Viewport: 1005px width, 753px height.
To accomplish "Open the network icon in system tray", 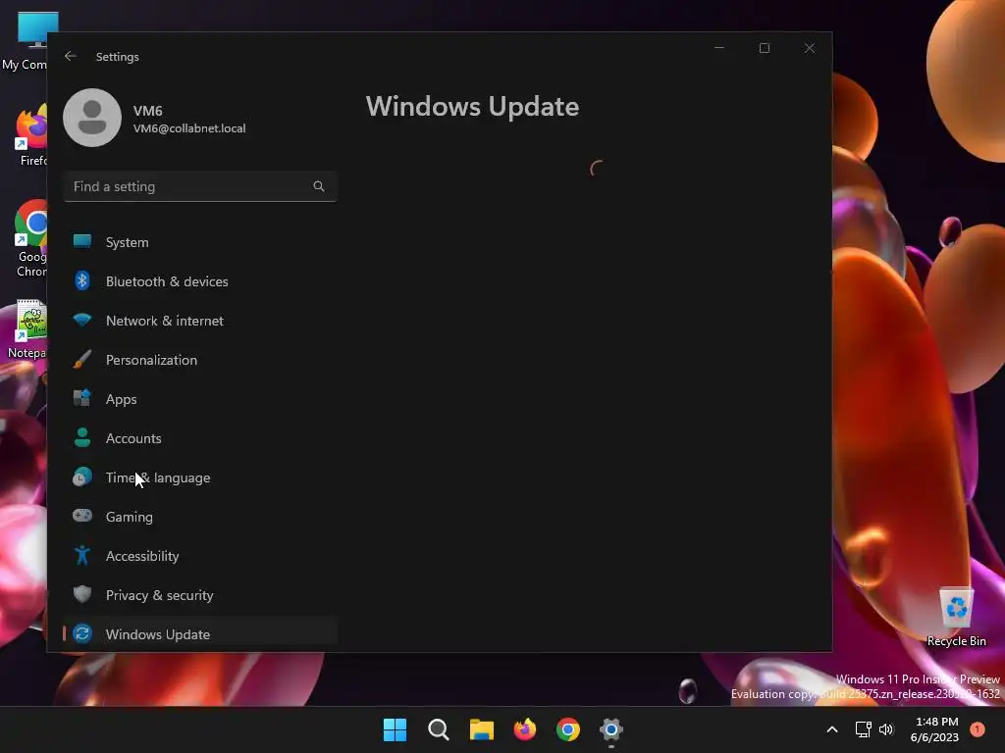I will [x=864, y=729].
